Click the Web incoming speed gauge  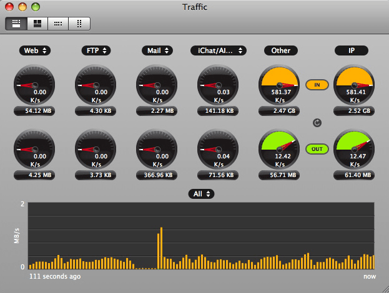[34, 85]
